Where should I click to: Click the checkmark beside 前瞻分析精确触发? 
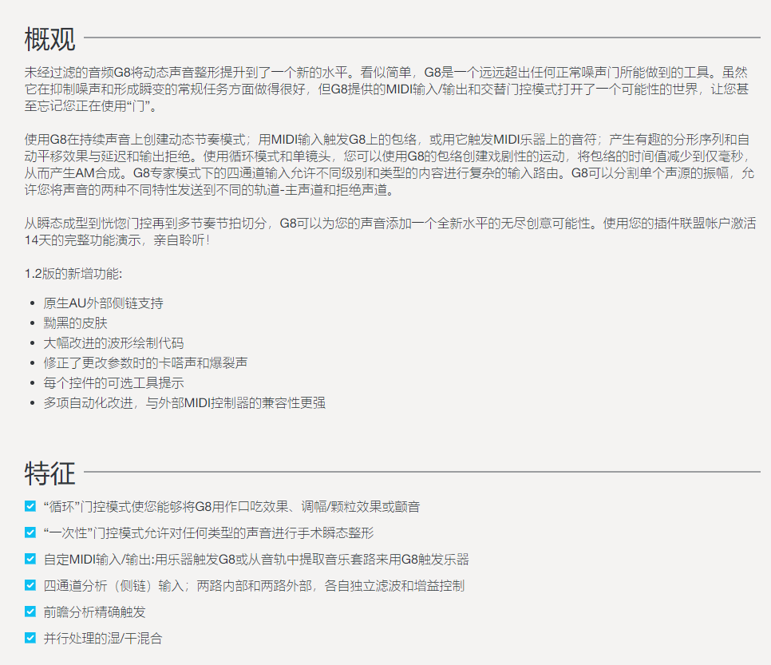pos(30,612)
